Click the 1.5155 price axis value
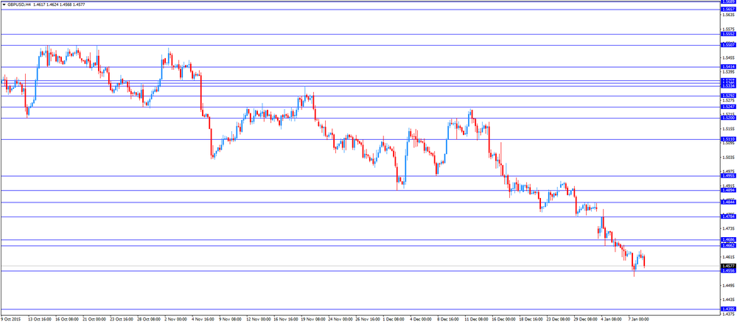This screenshot has height=324, width=737. [727, 129]
